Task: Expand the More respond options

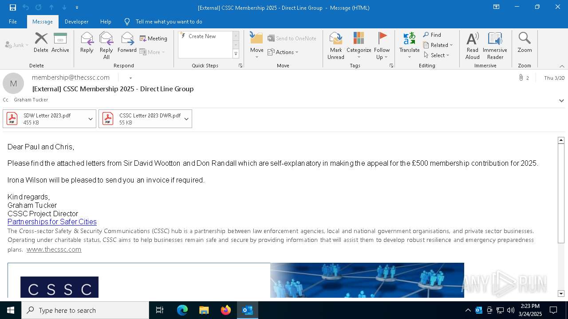Action: [x=153, y=52]
